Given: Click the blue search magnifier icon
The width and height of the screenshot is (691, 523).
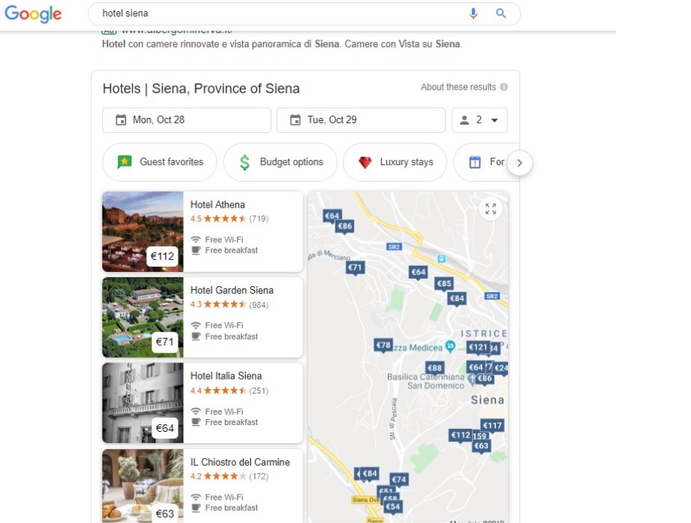Looking at the screenshot, I should tap(501, 13).
